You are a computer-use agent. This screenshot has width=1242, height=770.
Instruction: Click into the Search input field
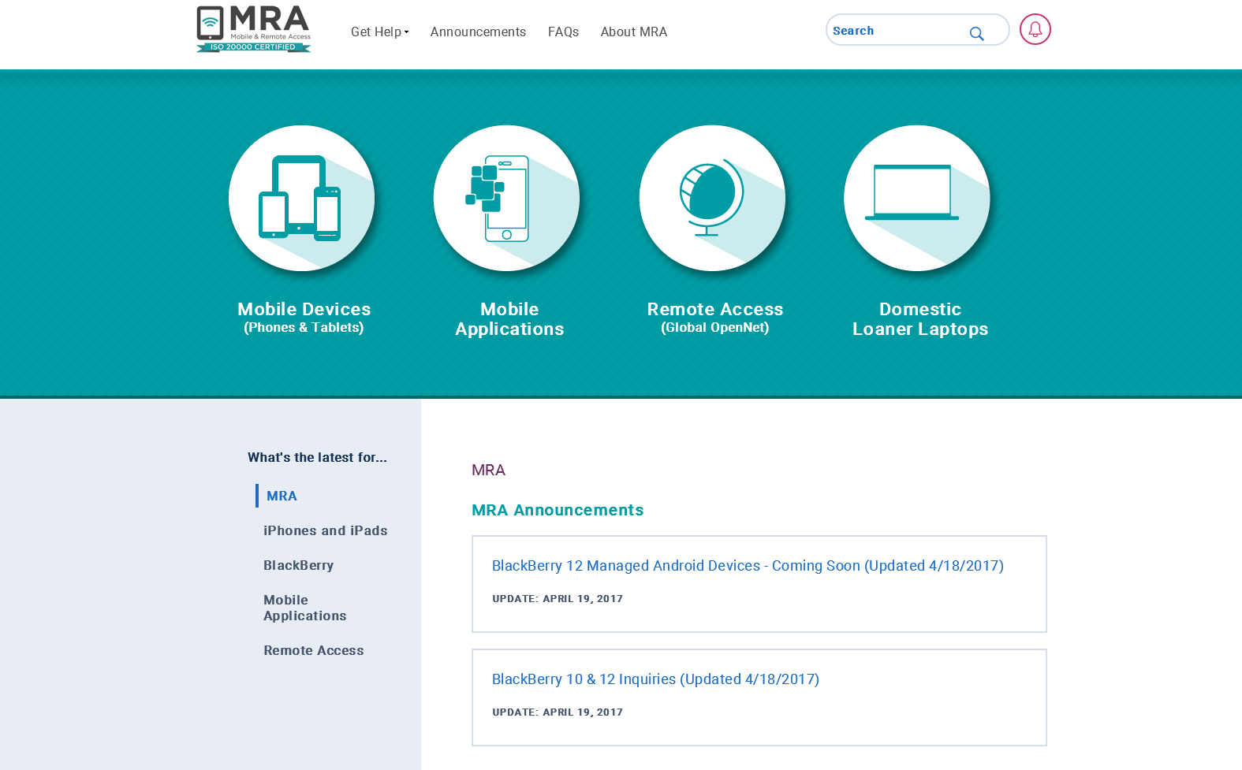(895, 31)
